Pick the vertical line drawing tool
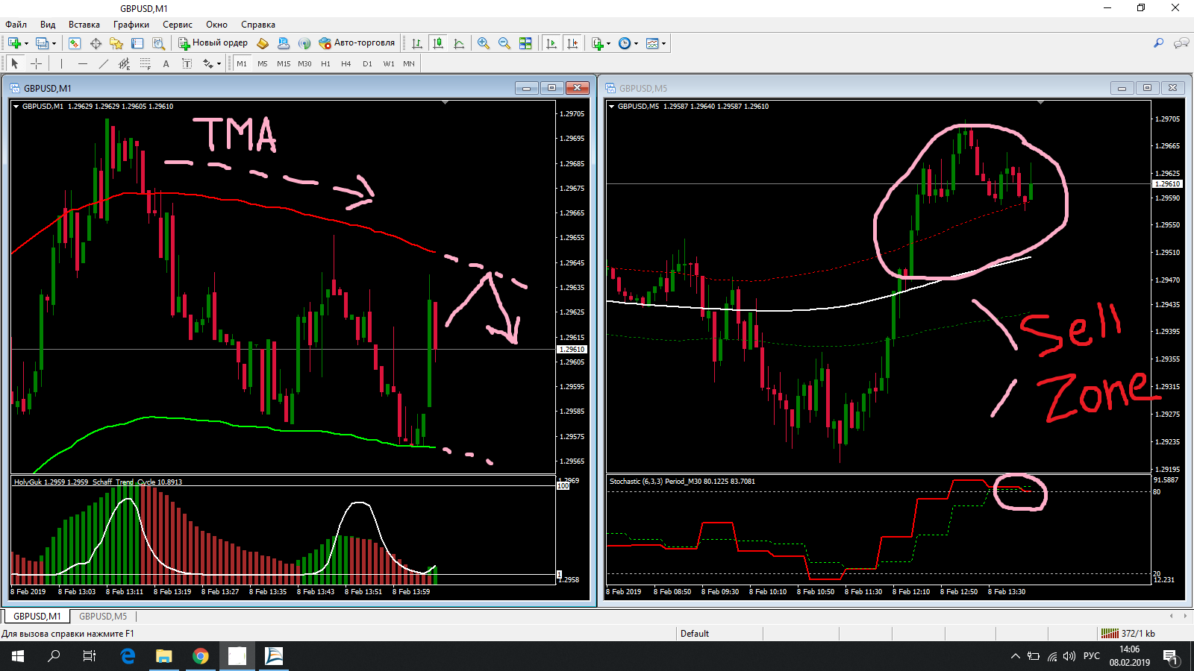This screenshot has height=671, width=1194. (x=61, y=63)
